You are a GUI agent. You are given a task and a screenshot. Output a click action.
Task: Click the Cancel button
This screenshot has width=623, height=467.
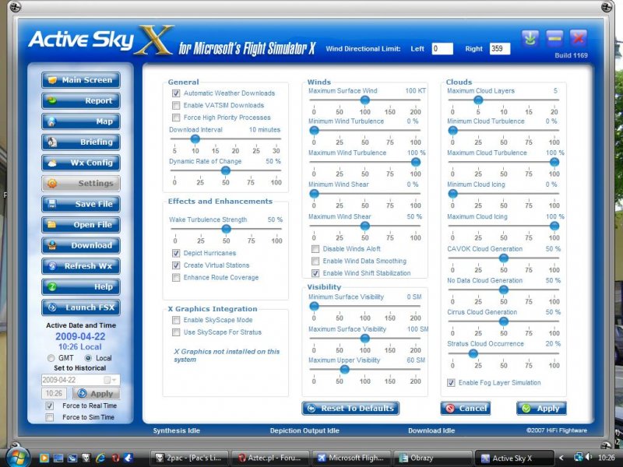click(x=465, y=409)
